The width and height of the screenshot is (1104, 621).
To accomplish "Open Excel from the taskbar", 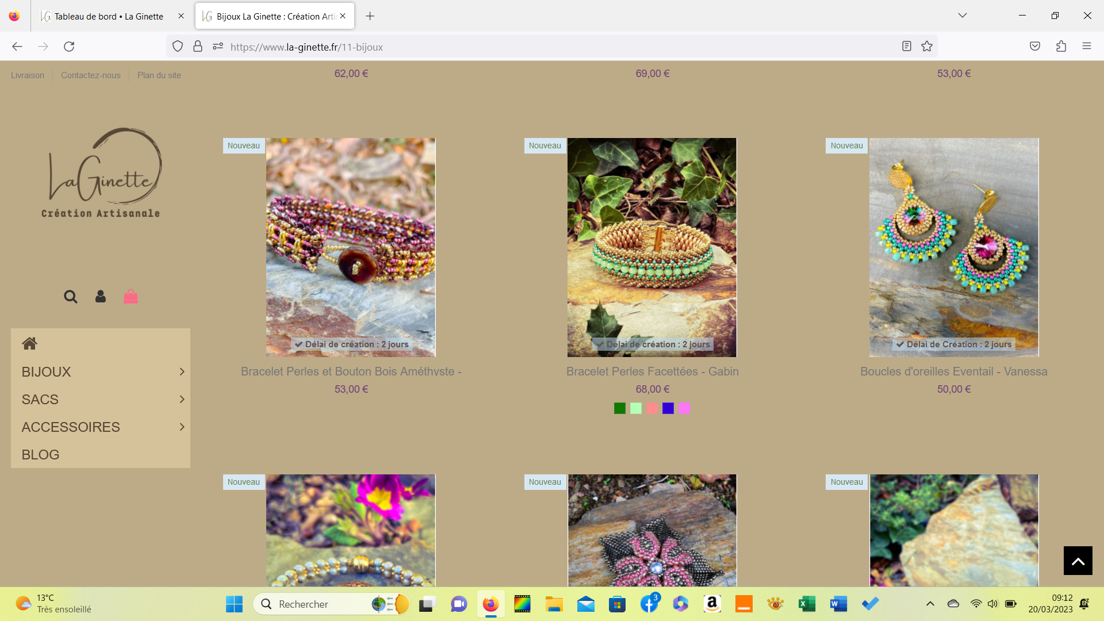I will (807, 604).
